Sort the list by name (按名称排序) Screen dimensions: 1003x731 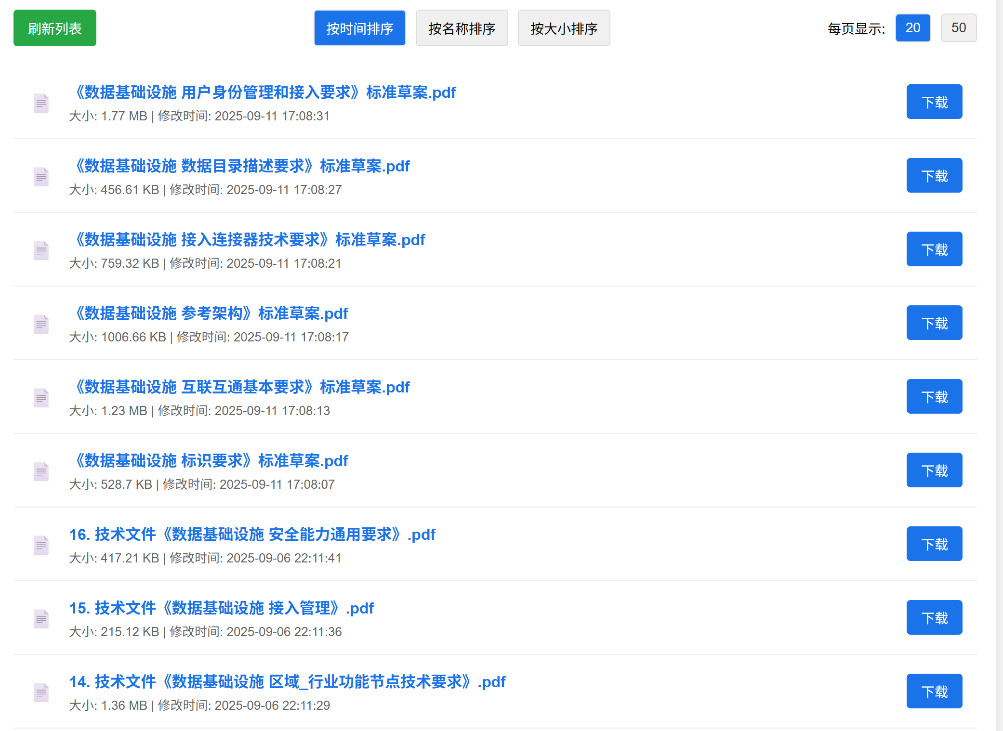462,28
